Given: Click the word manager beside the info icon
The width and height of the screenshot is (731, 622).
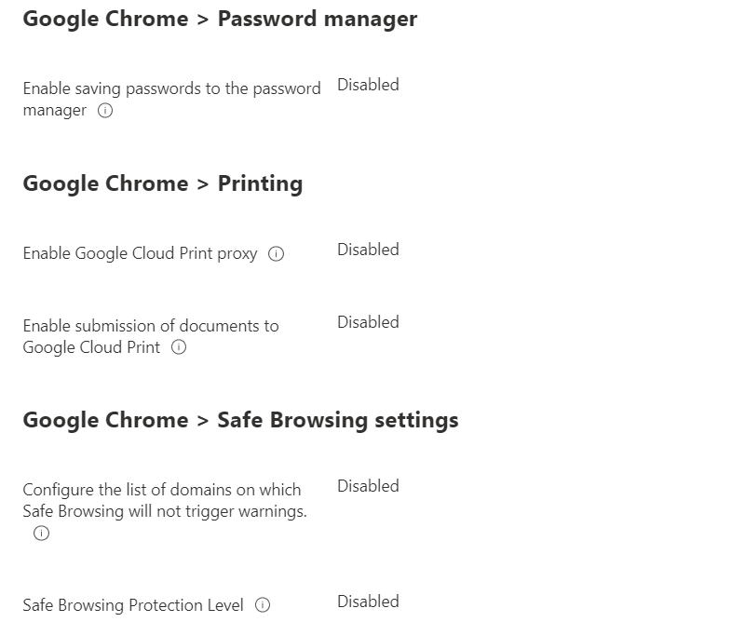Looking at the screenshot, I should coord(55,111).
